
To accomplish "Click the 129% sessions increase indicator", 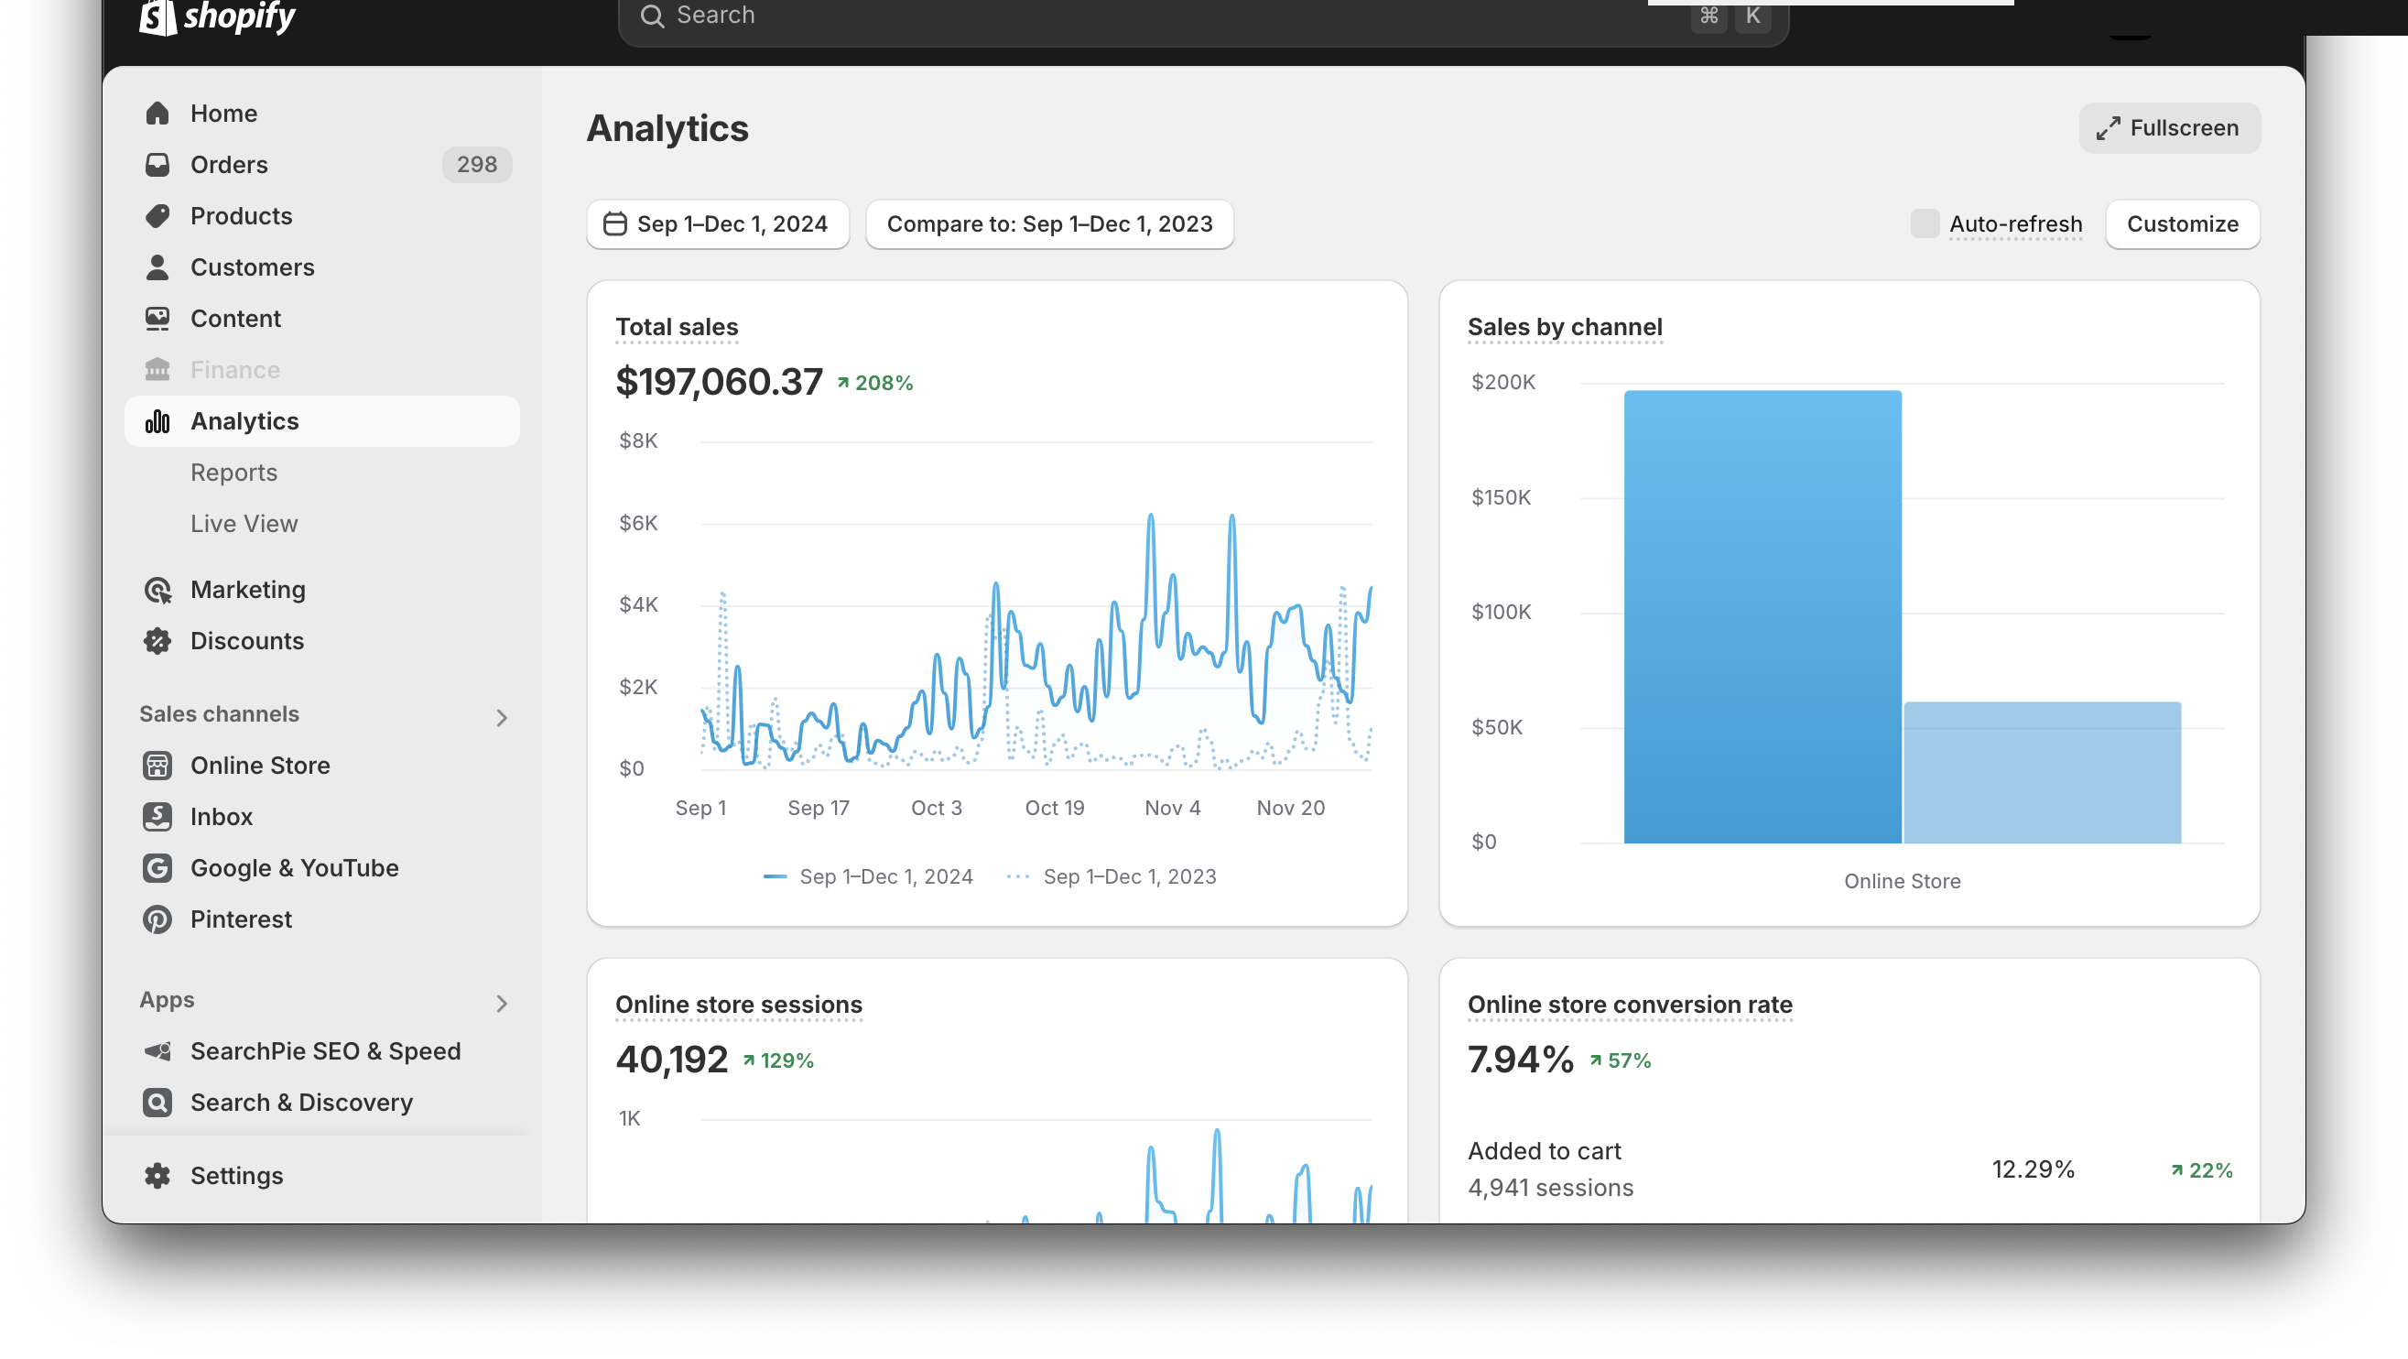I will (x=777, y=1060).
